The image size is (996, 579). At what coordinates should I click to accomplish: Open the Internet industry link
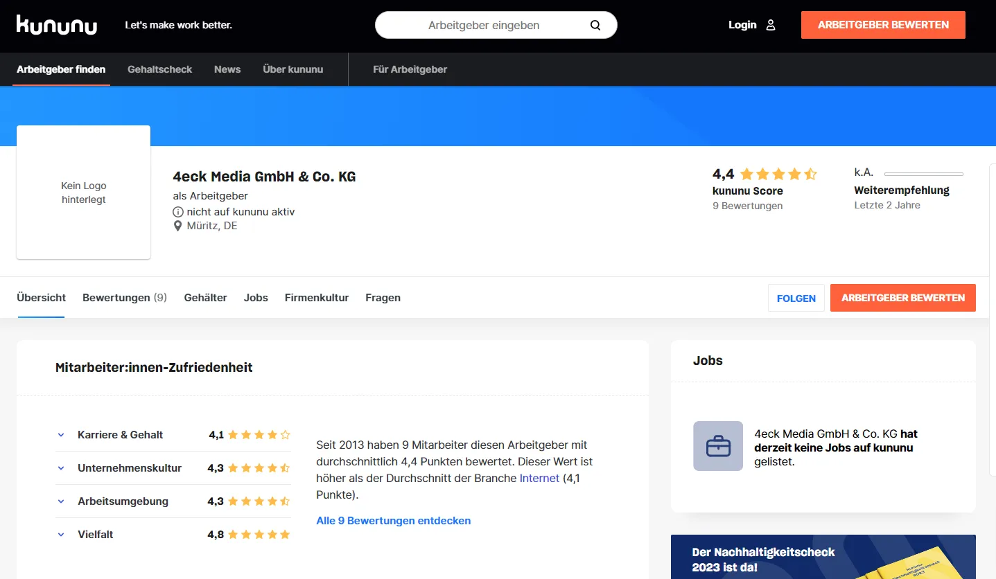(539, 478)
